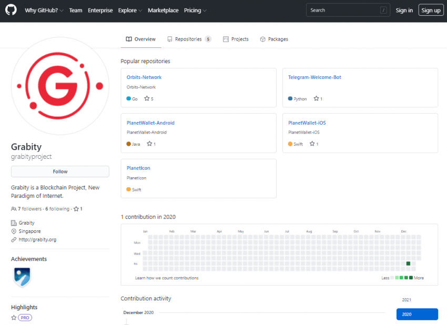Screen dimensions: 447x325
Task: Open the Arctic Code Vault achievement badge
Action: (22, 277)
